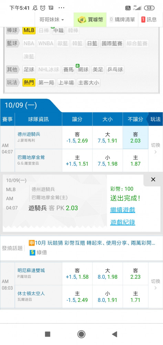The width and height of the screenshot is (163, 345).
Task: Click the 玩法 column header
Action: tap(155, 119)
